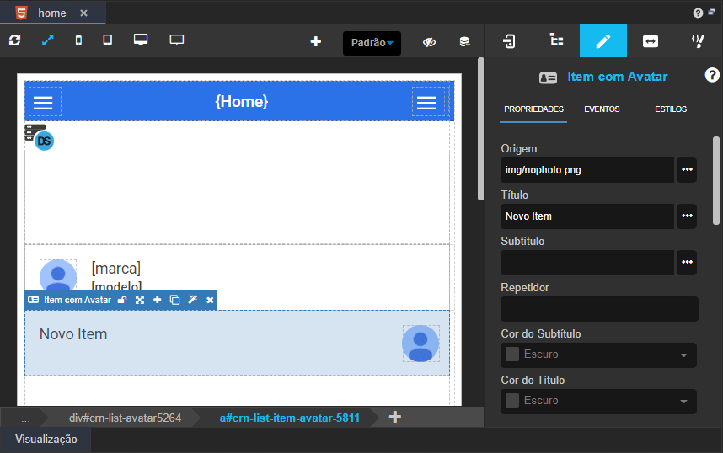This screenshot has height=453, width=723.
Task: Open the ellipsis button for Subtítulo
Action: [x=687, y=263]
